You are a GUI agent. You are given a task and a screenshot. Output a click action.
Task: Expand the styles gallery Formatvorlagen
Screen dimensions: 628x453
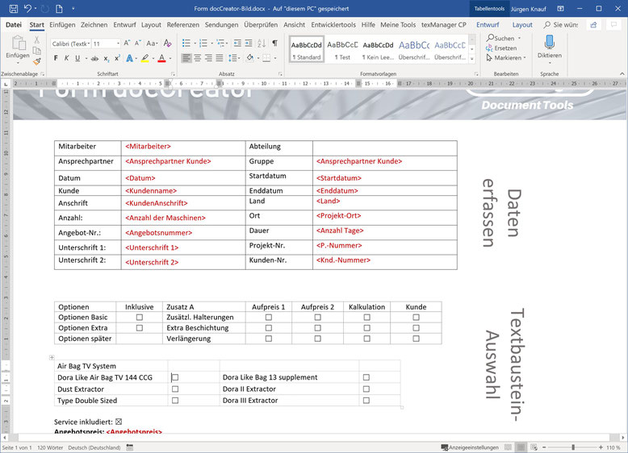472,59
